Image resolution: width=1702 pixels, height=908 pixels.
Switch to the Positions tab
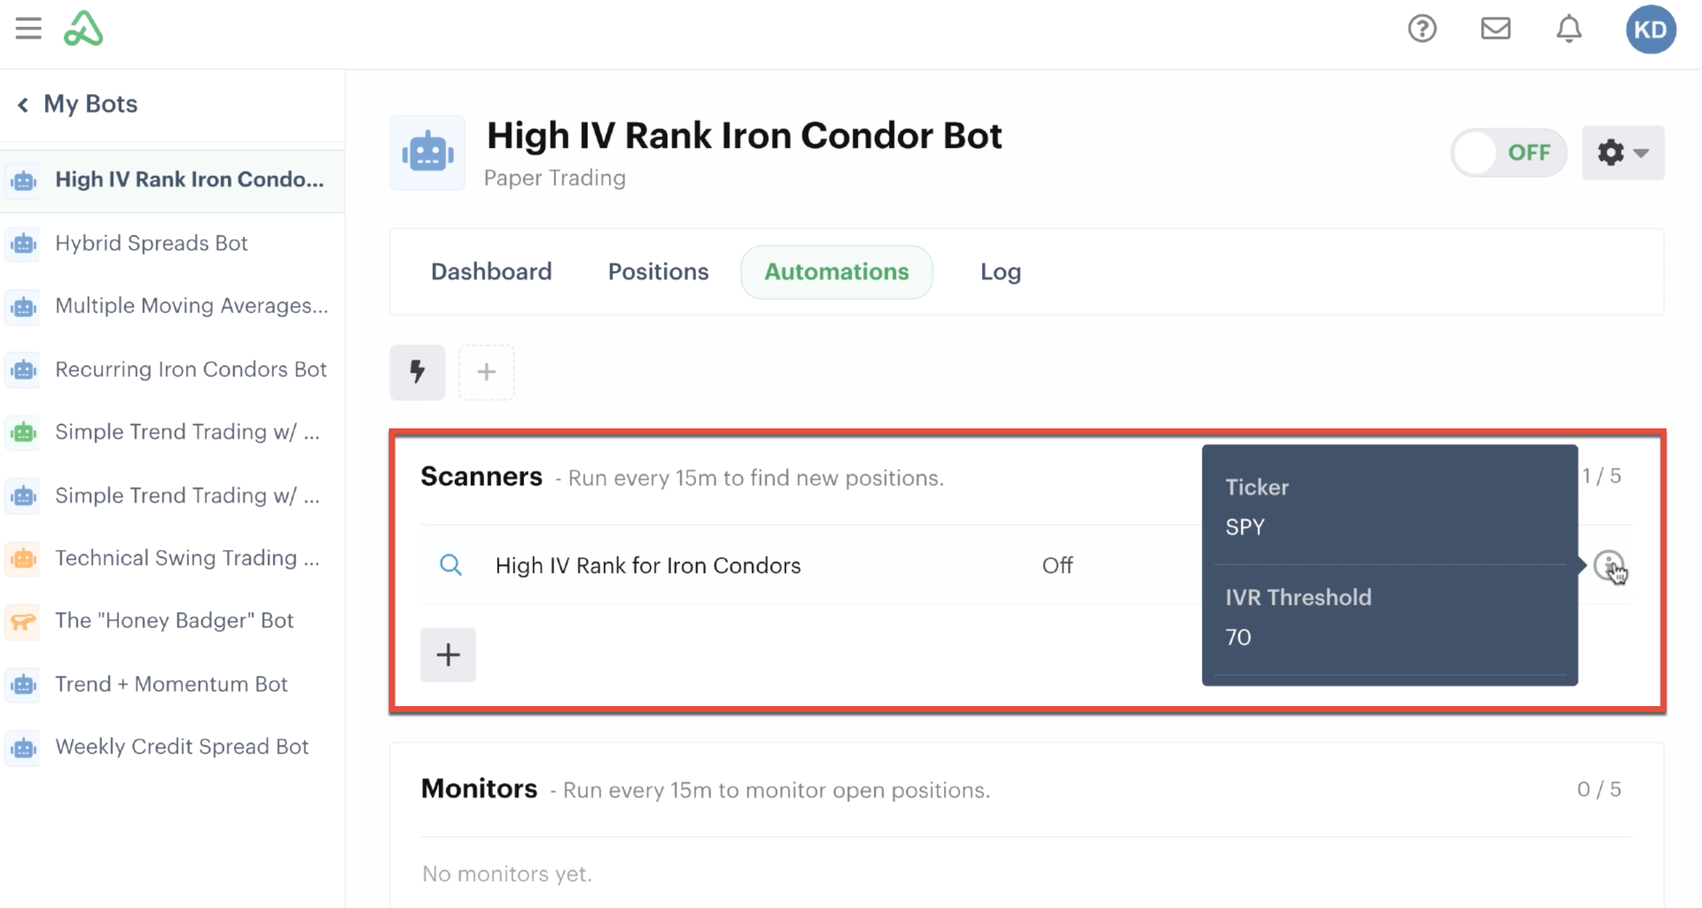pos(658,272)
